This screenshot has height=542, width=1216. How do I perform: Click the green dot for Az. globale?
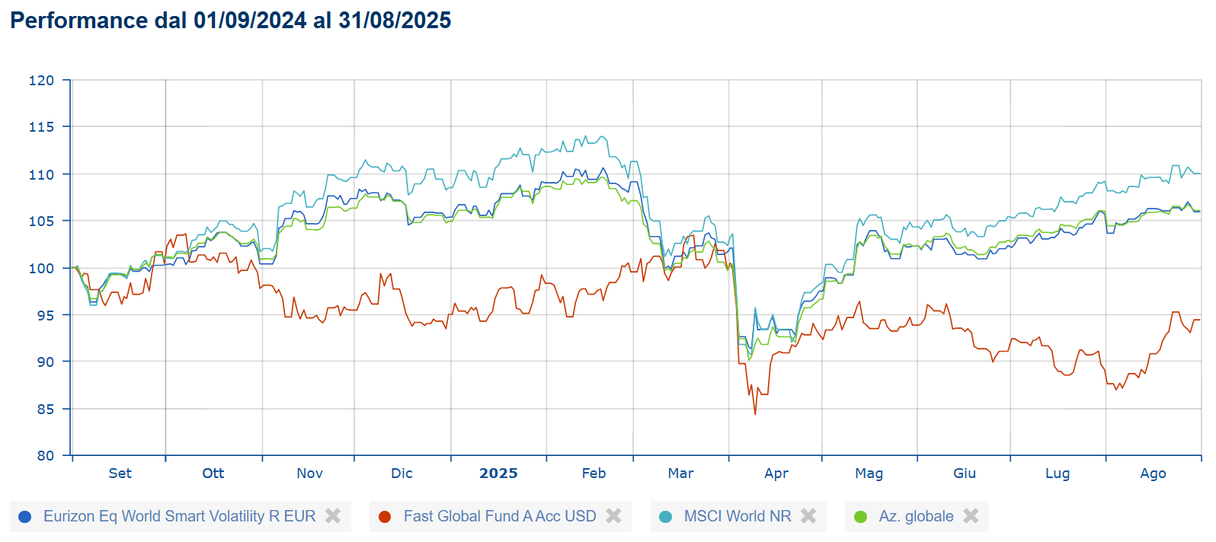(860, 517)
